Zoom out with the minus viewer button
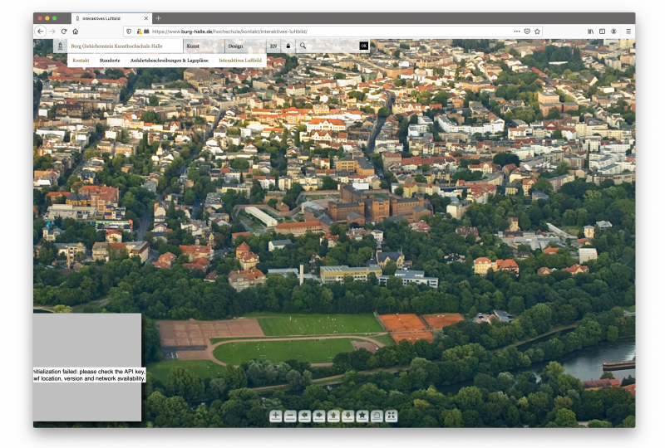The width and height of the screenshot is (665, 448). (x=290, y=416)
